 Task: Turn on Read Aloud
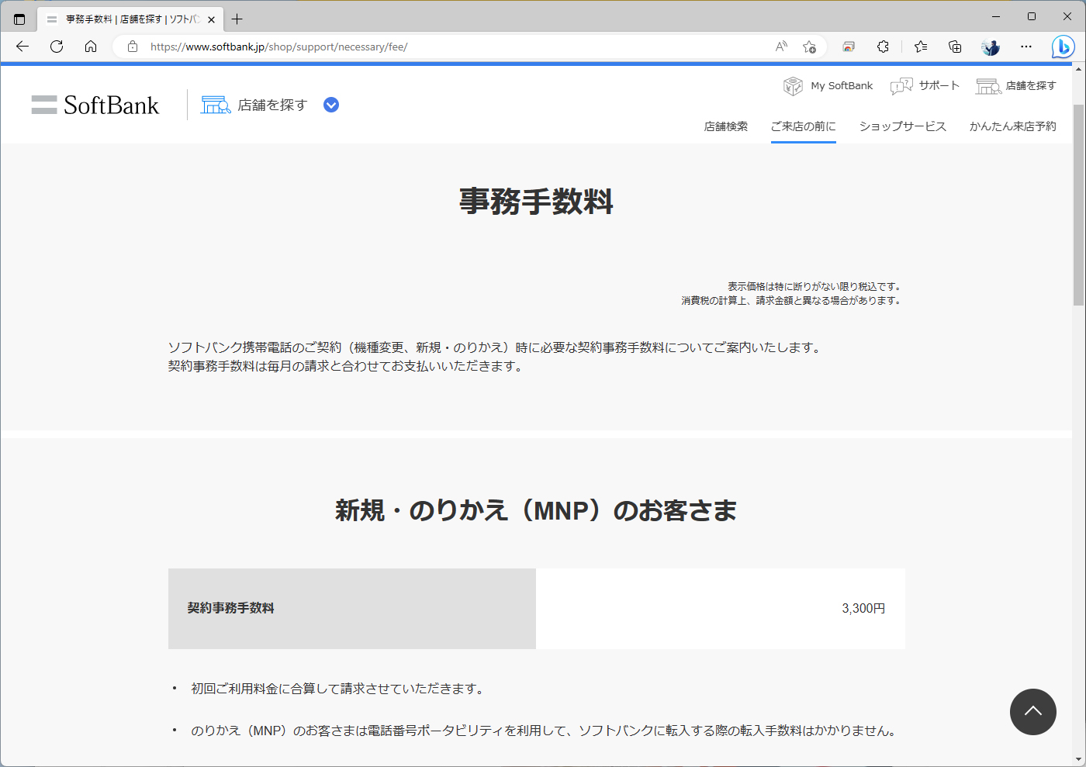tap(781, 47)
